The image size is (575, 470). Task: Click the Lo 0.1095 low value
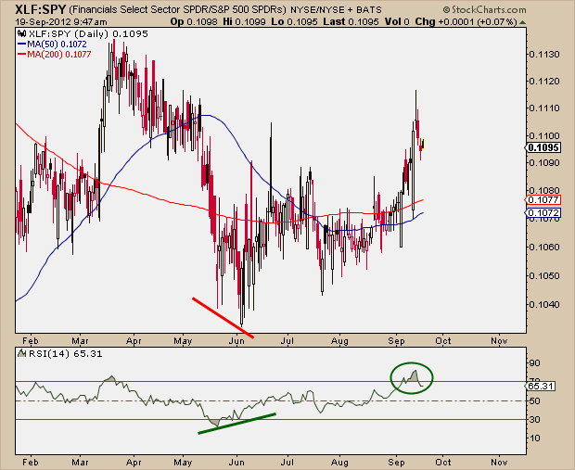tap(295, 21)
